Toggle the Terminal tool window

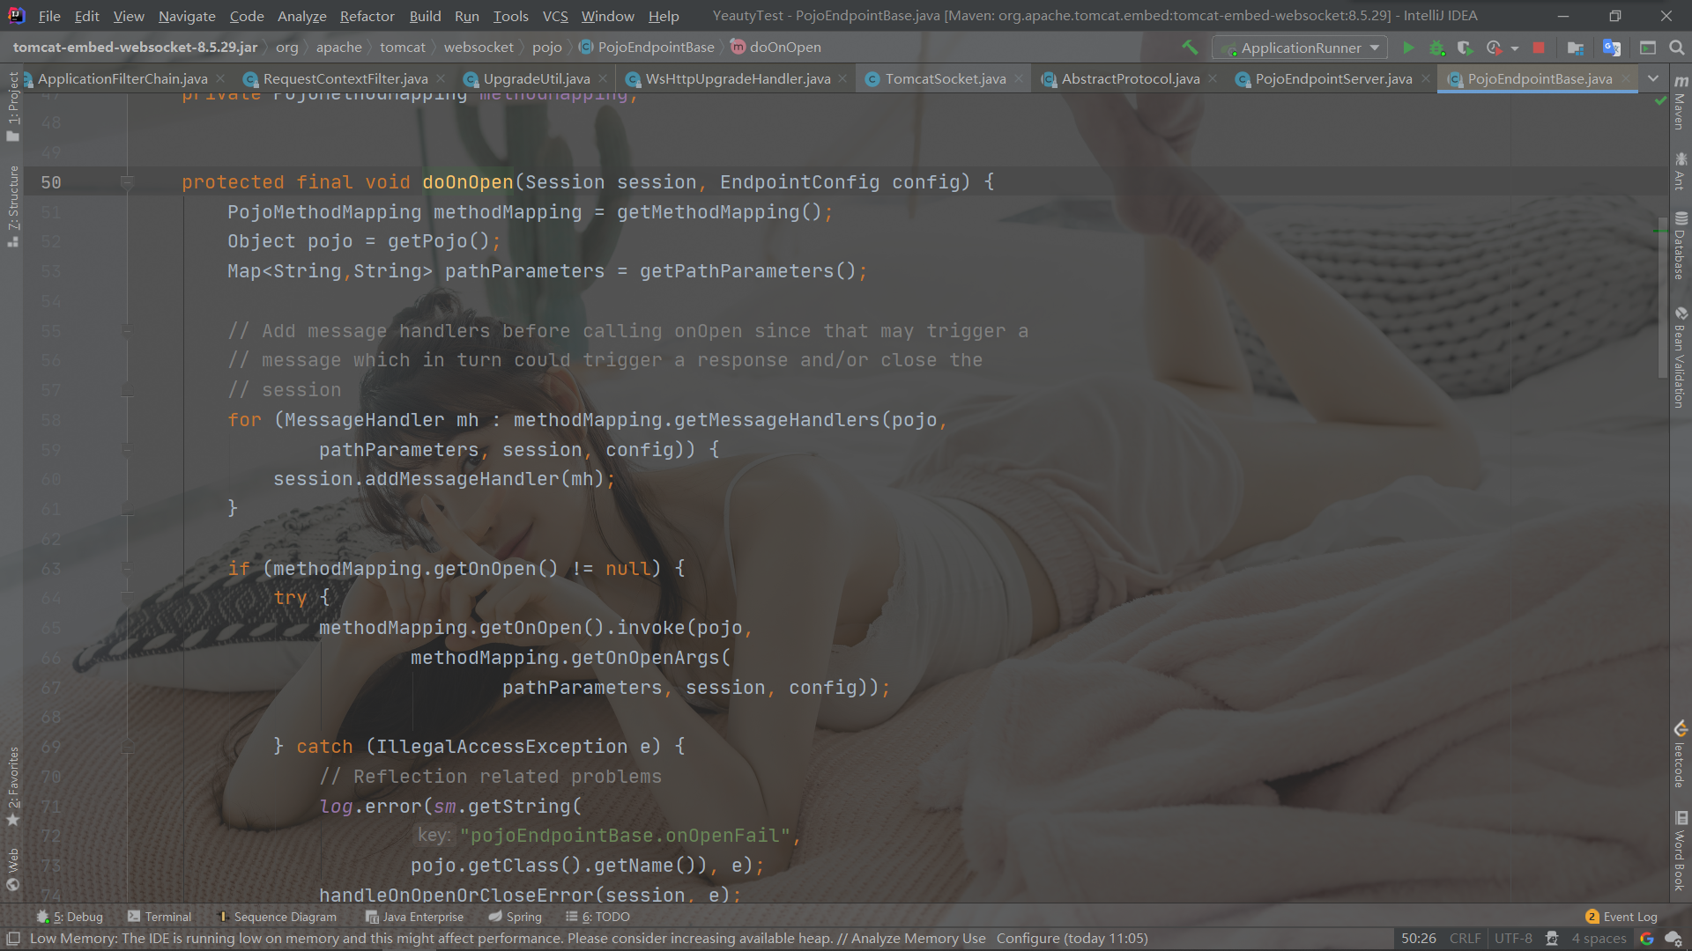pos(159,917)
